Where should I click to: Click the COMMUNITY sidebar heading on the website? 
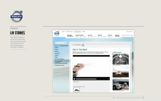pyautogui.click(x=61, y=43)
